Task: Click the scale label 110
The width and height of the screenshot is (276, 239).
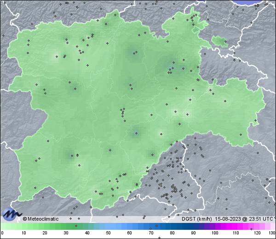Action: tap(236, 233)
